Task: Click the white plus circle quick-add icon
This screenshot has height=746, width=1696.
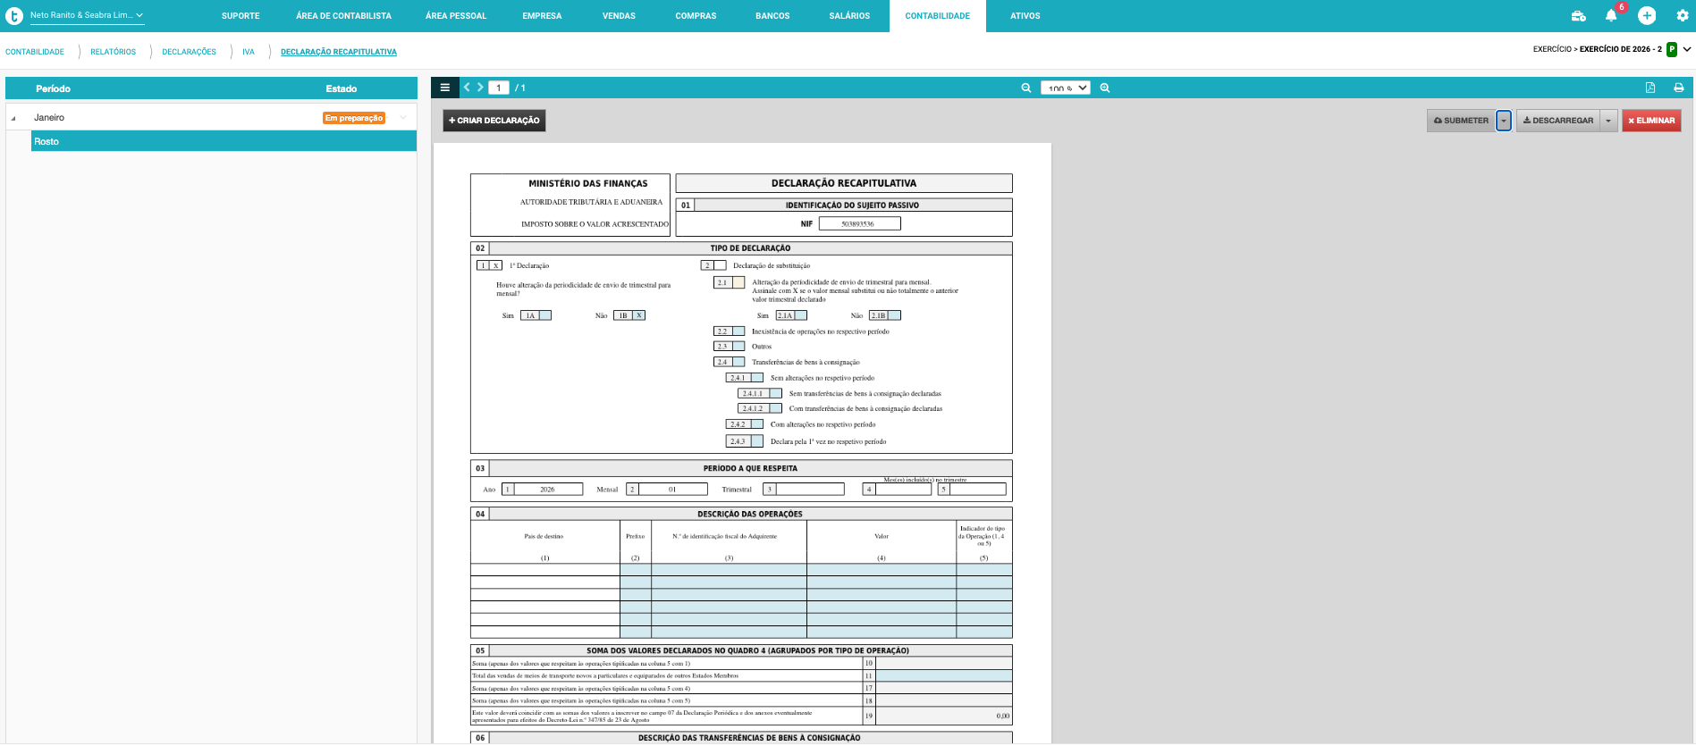Action: [1647, 15]
